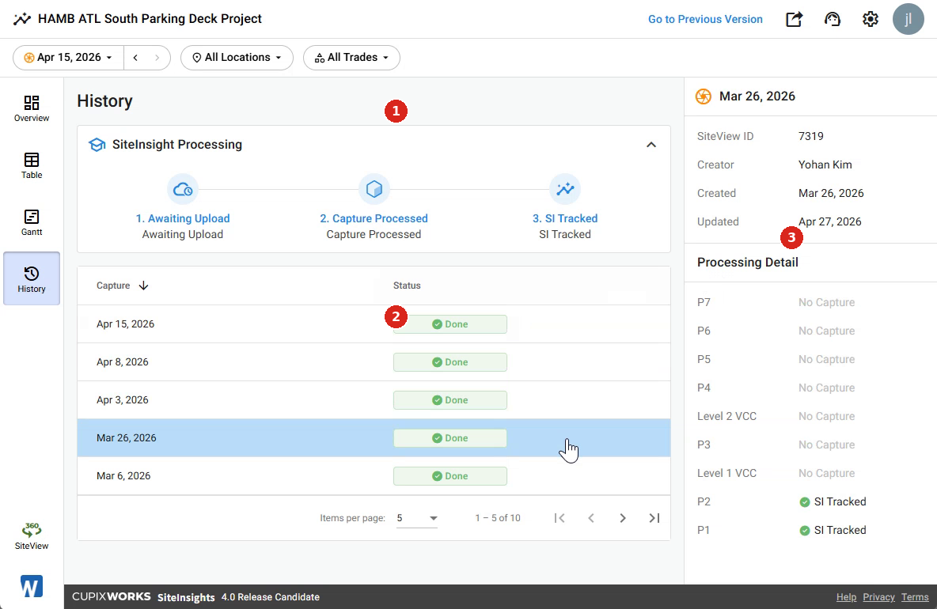Click the SiteInsight Processing graduation cap icon
Viewport: 937px width, 609px height.
(97, 145)
